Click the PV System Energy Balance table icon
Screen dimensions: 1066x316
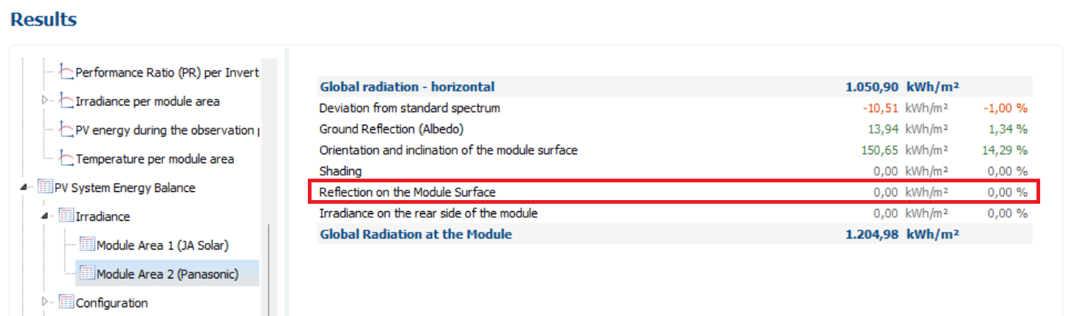click(45, 188)
